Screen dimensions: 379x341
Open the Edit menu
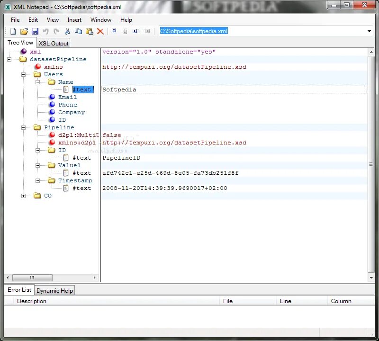click(33, 20)
